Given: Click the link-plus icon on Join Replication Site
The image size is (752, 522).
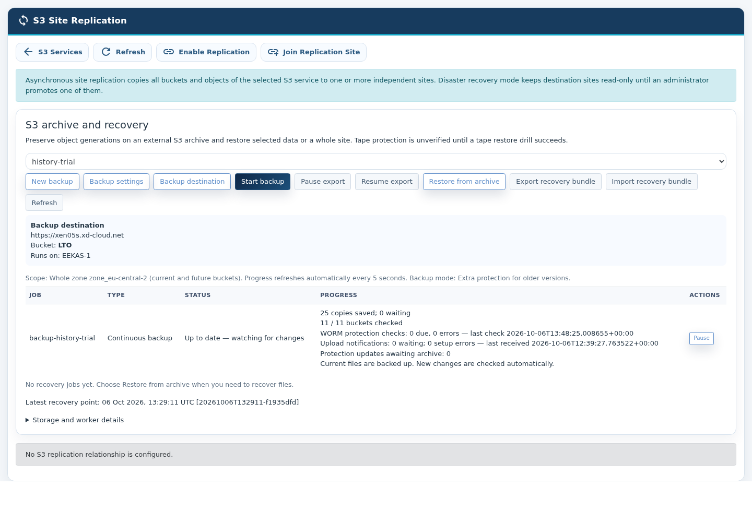Looking at the screenshot, I should (273, 52).
